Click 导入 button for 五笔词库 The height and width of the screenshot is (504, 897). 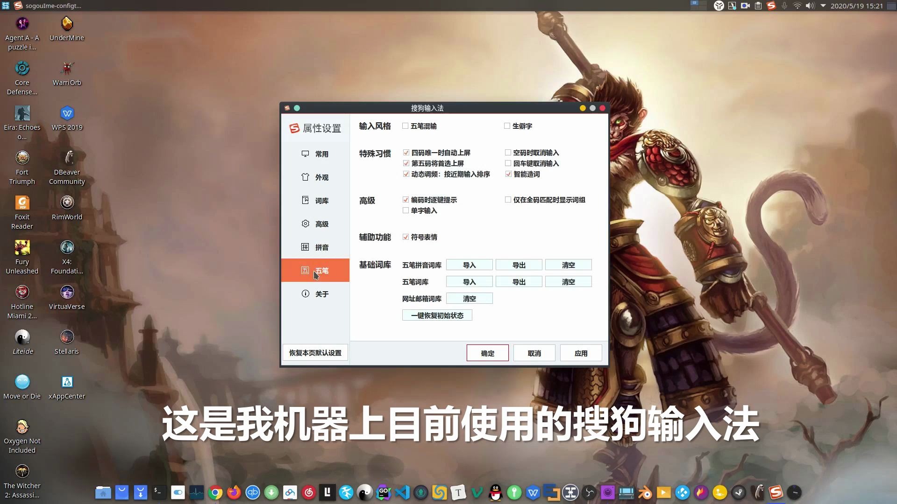pos(469,282)
